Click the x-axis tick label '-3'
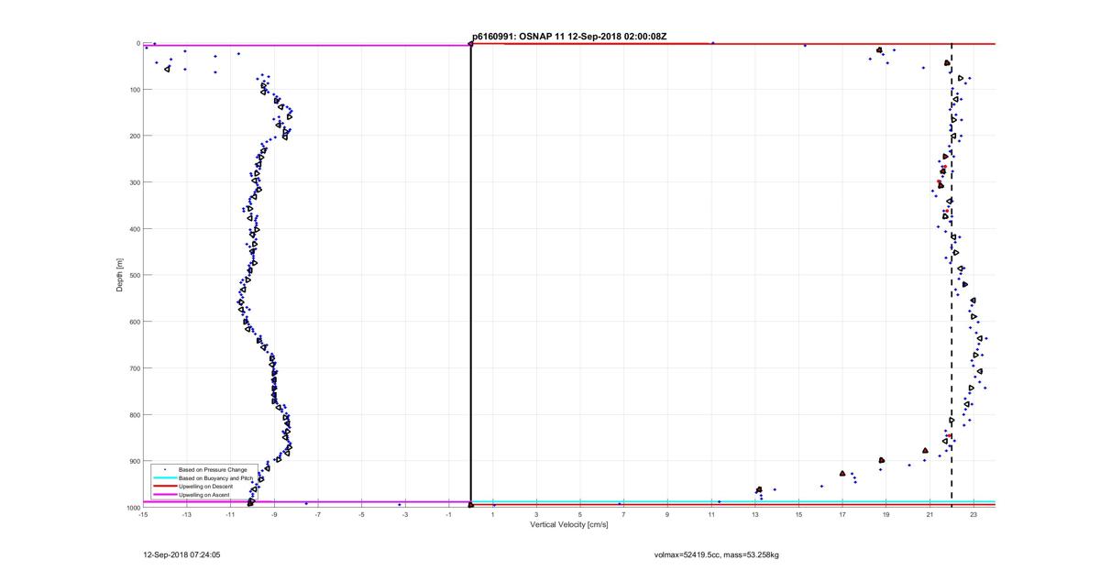Image resolution: width=1100 pixels, height=570 pixels. pyautogui.click(x=405, y=515)
